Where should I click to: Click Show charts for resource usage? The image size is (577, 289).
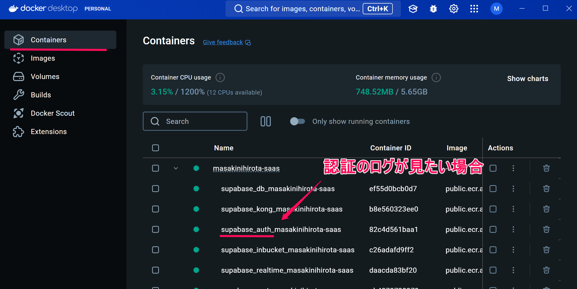(528, 78)
